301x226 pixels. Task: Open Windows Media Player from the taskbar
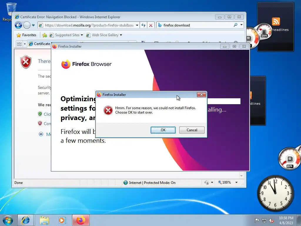pos(62,220)
